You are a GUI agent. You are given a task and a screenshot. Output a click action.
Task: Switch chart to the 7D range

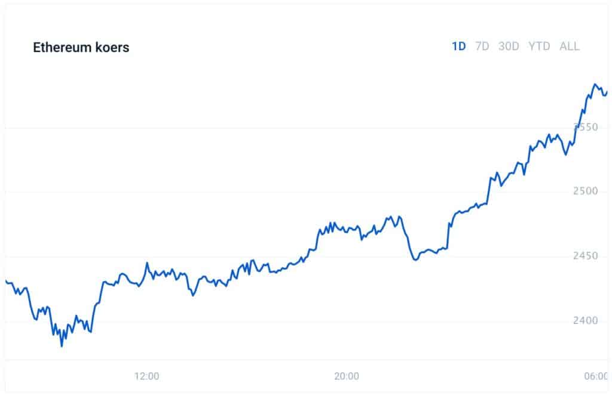[482, 47]
